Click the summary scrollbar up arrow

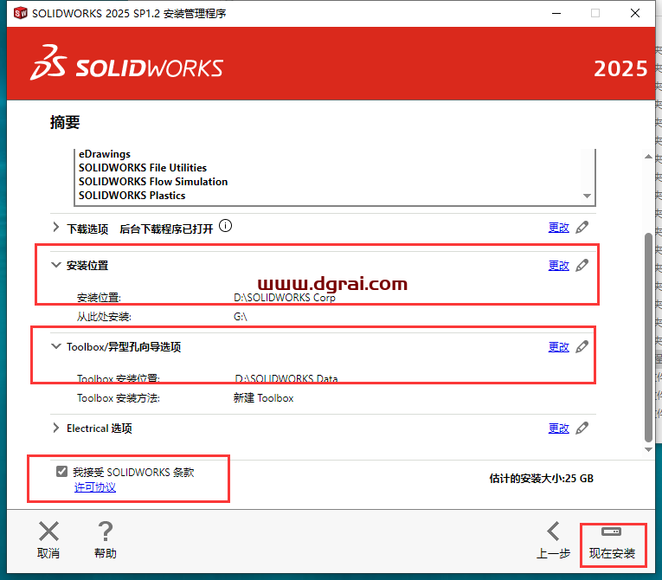click(x=648, y=157)
